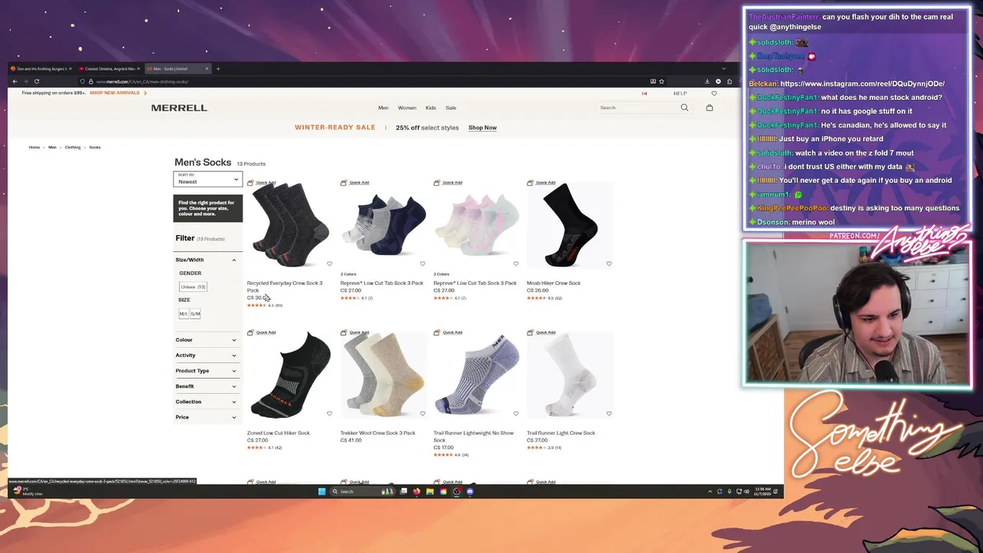Image resolution: width=983 pixels, height=553 pixels.
Task: Open browser downloads icon
Action: point(707,81)
